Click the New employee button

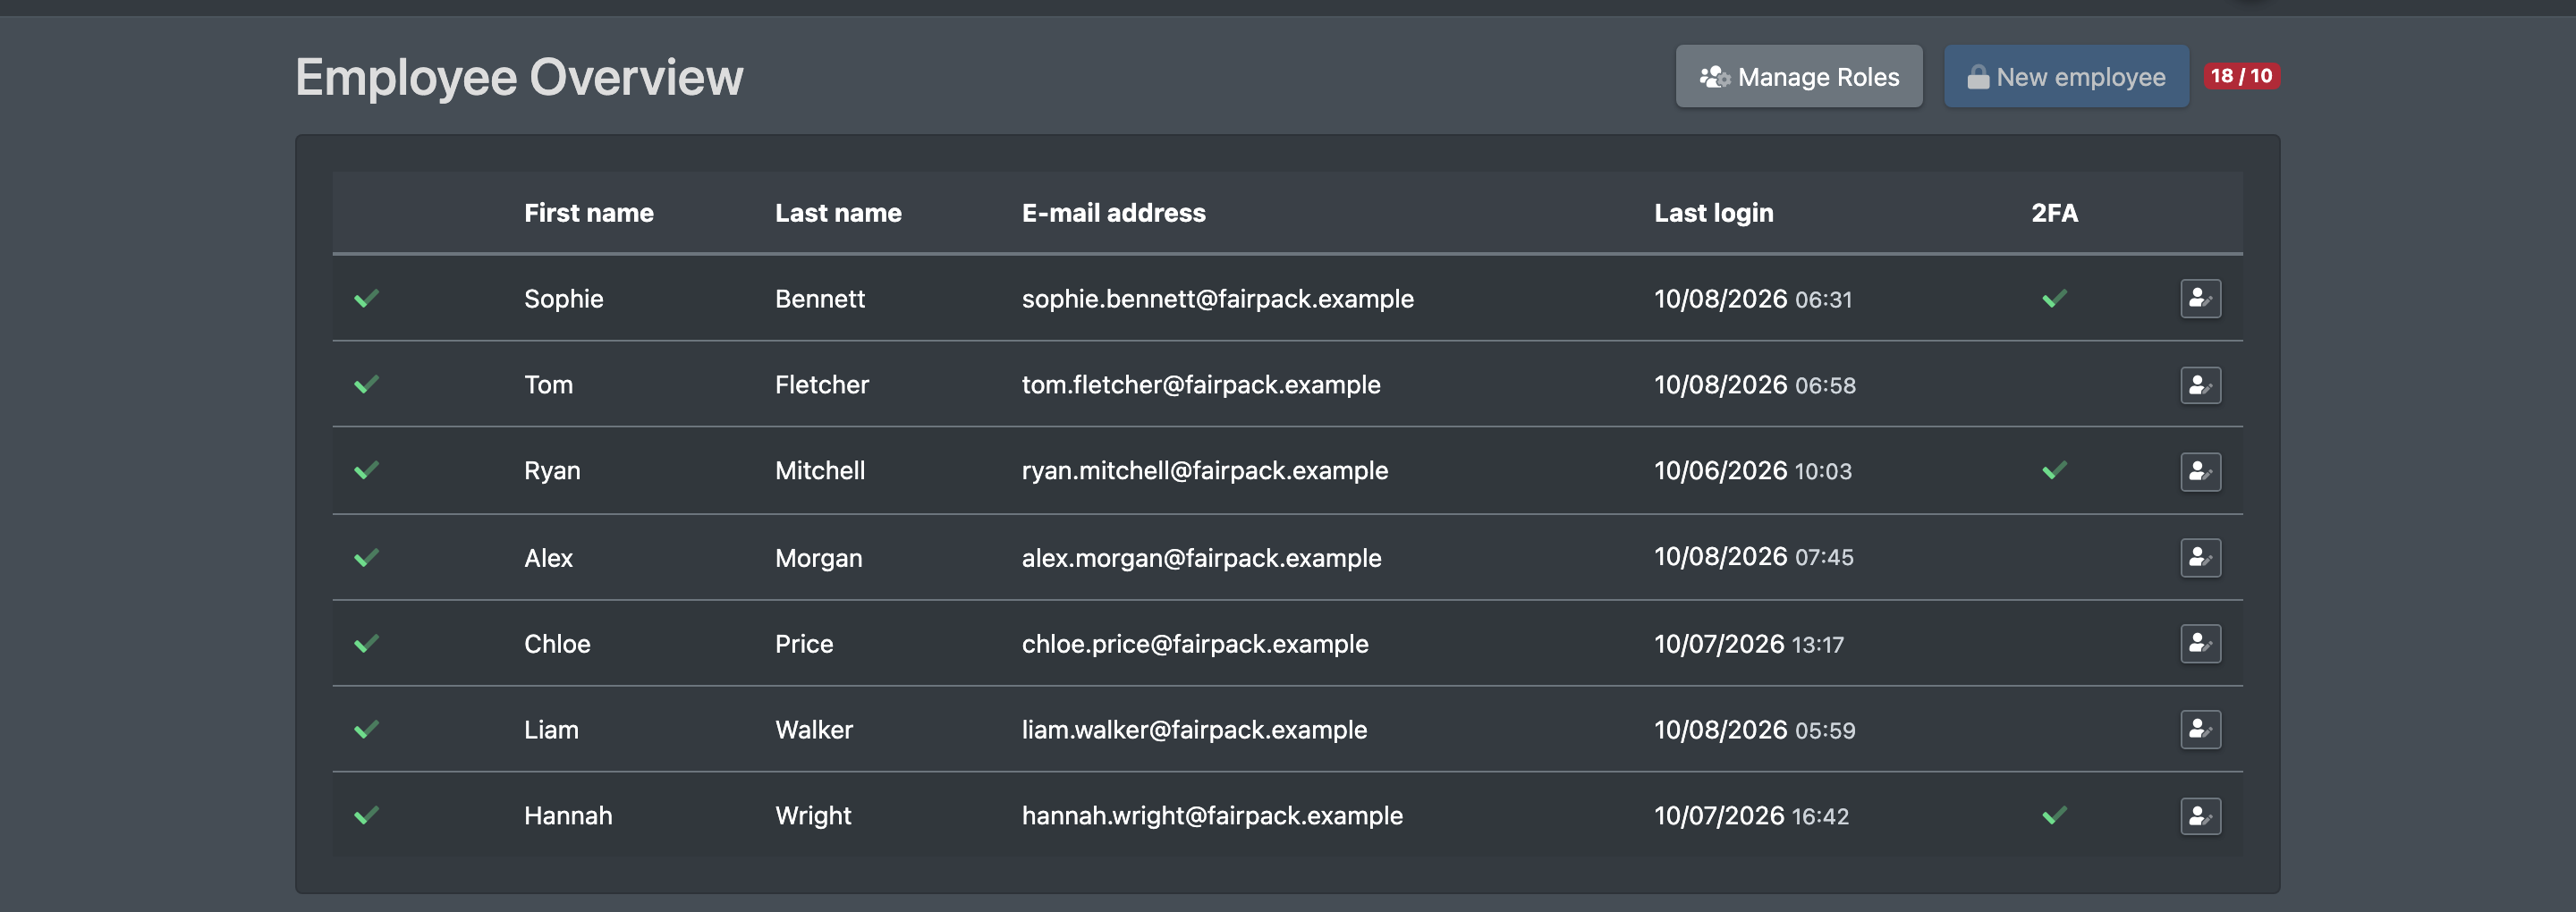2066,76
